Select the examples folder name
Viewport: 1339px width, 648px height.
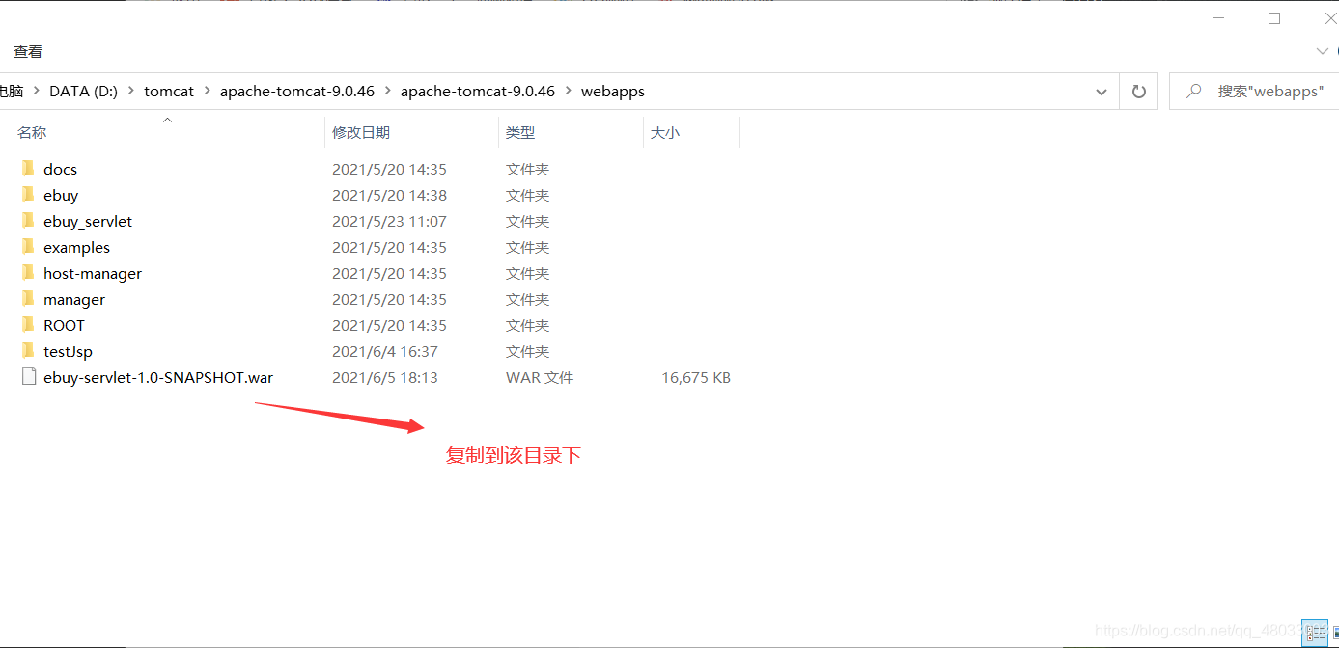[76, 247]
